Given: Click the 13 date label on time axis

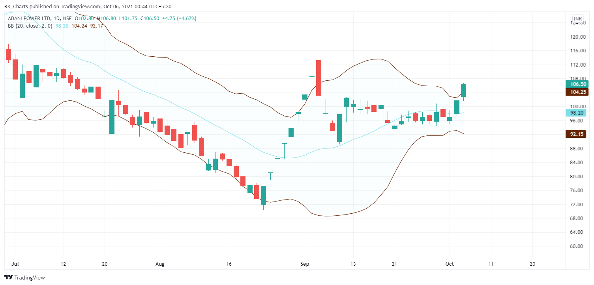Looking at the screenshot, I should (353, 264).
